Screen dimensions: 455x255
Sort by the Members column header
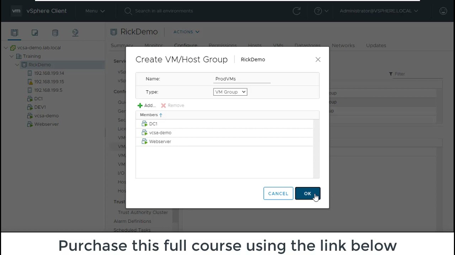tap(151, 115)
